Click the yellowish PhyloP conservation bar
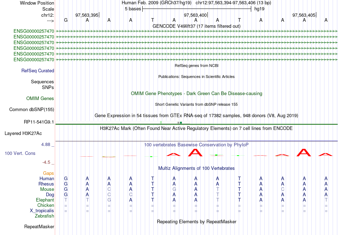The width and height of the screenshot is (338, 235). click(109, 157)
